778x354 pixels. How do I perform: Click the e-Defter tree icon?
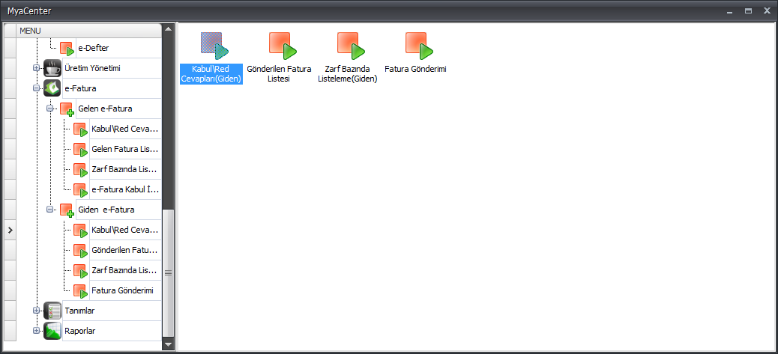67,49
